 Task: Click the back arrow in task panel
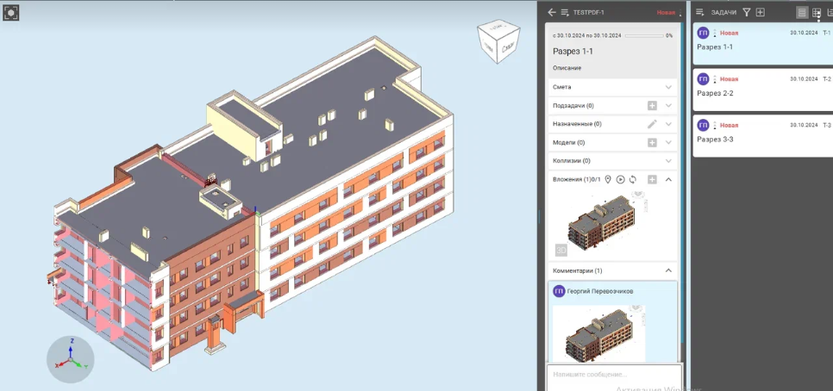click(552, 12)
